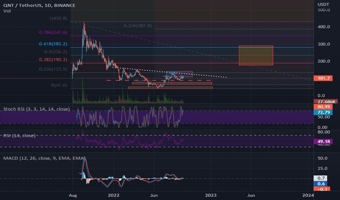Click the Stoch RSI value 80.99
Viewport: 340px width, 200px height.
click(x=323, y=107)
